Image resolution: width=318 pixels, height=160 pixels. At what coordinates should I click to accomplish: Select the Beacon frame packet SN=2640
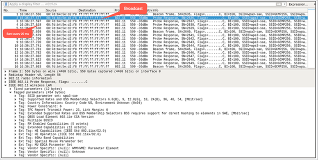(155, 32)
